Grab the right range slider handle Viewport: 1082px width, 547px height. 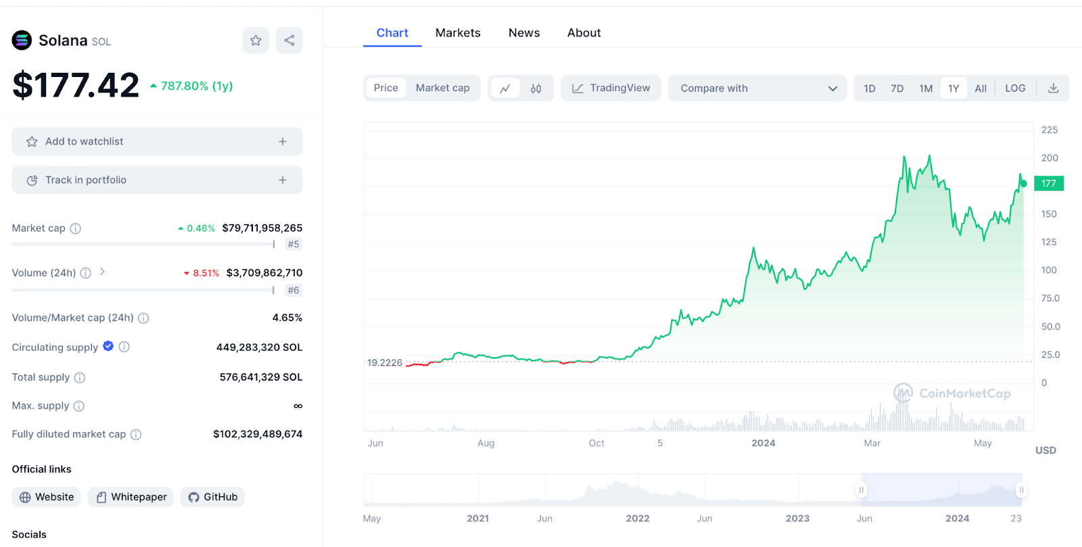(x=1021, y=490)
